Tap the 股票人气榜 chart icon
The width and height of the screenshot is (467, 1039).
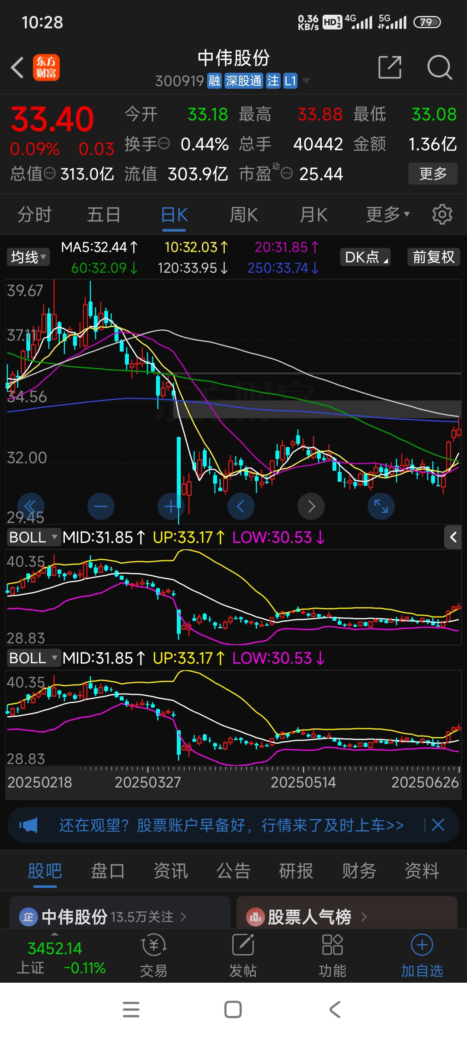click(255, 917)
